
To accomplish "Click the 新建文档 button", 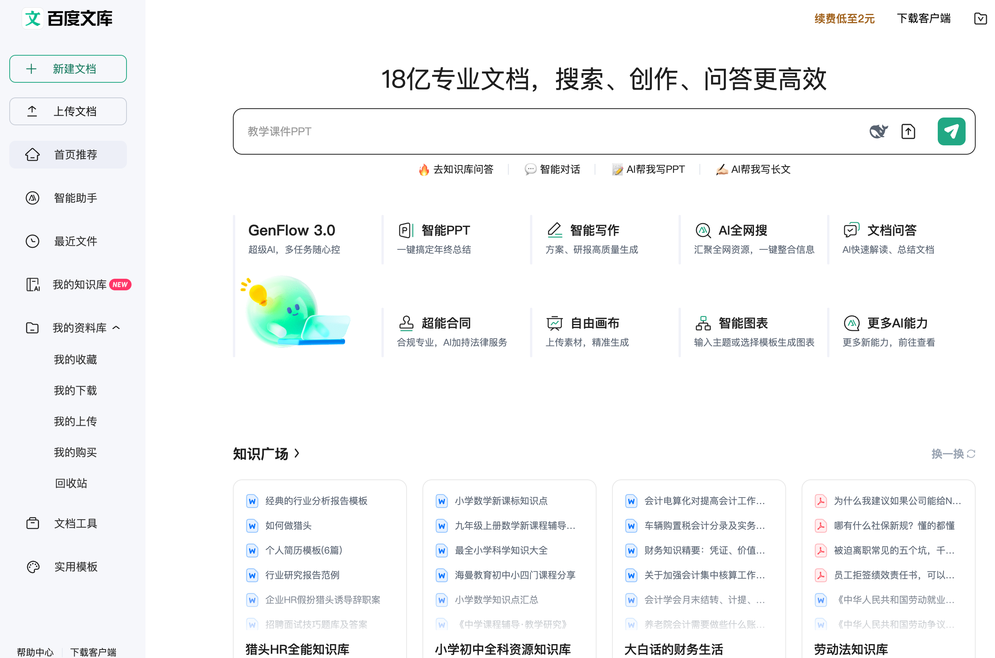I will pyautogui.click(x=68, y=68).
